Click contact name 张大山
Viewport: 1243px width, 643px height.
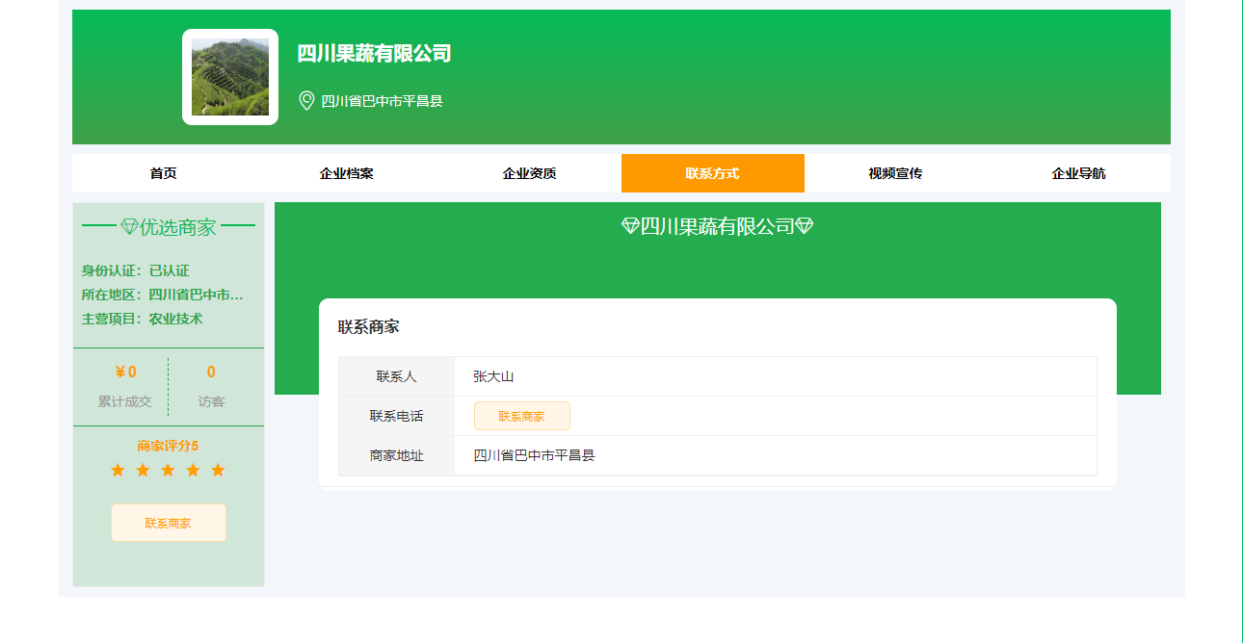click(493, 376)
